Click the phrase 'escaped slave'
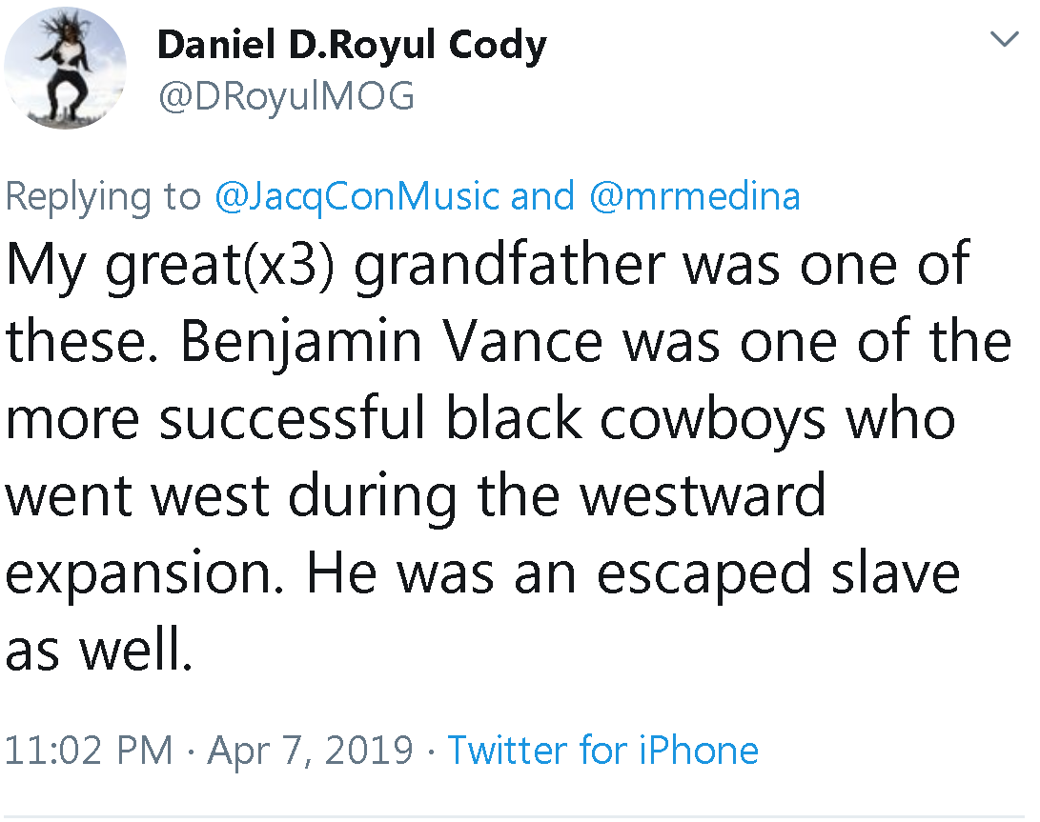This screenshot has height=822, width=1040. pyautogui.click(x=759, y=574)
